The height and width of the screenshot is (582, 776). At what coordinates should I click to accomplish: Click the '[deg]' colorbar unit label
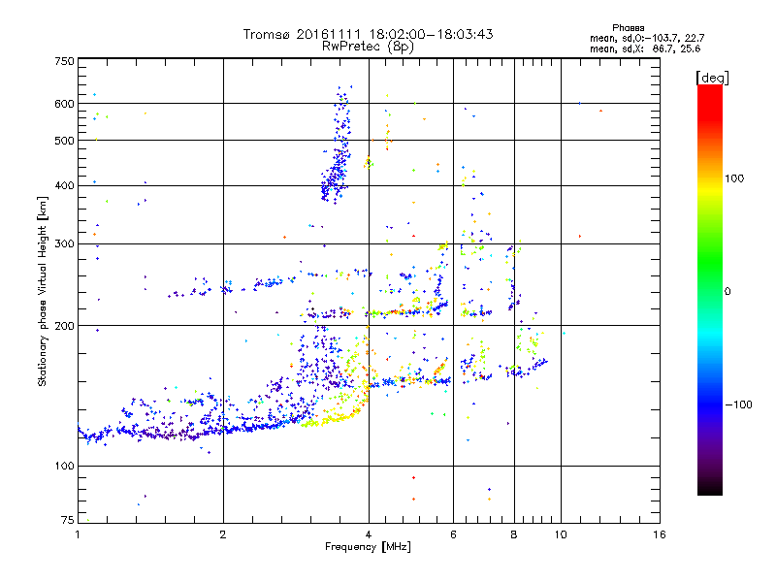point(712,78)
